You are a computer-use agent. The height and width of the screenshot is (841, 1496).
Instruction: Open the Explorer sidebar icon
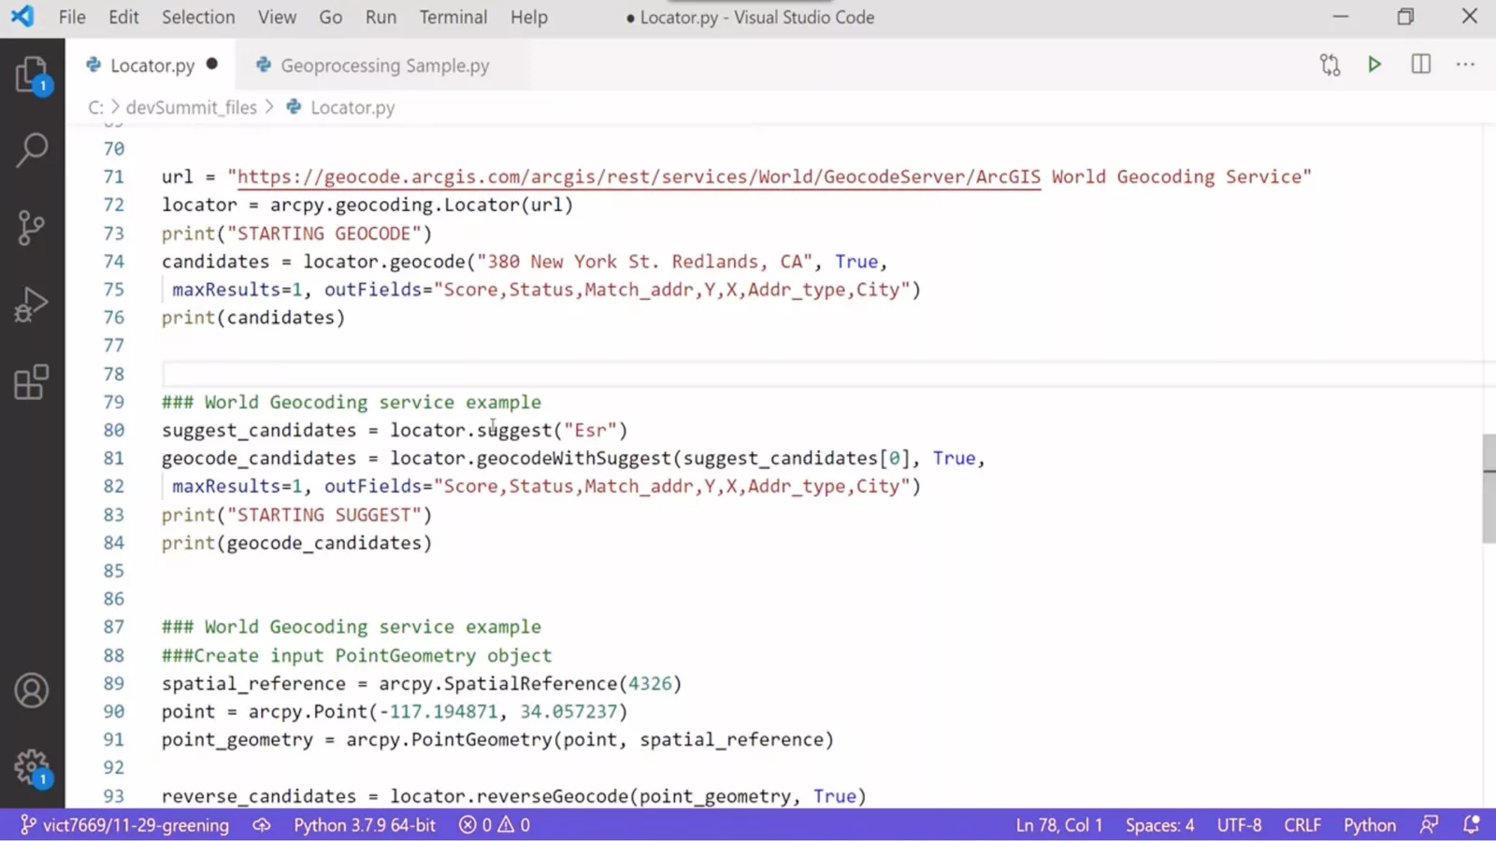(32, 75)
